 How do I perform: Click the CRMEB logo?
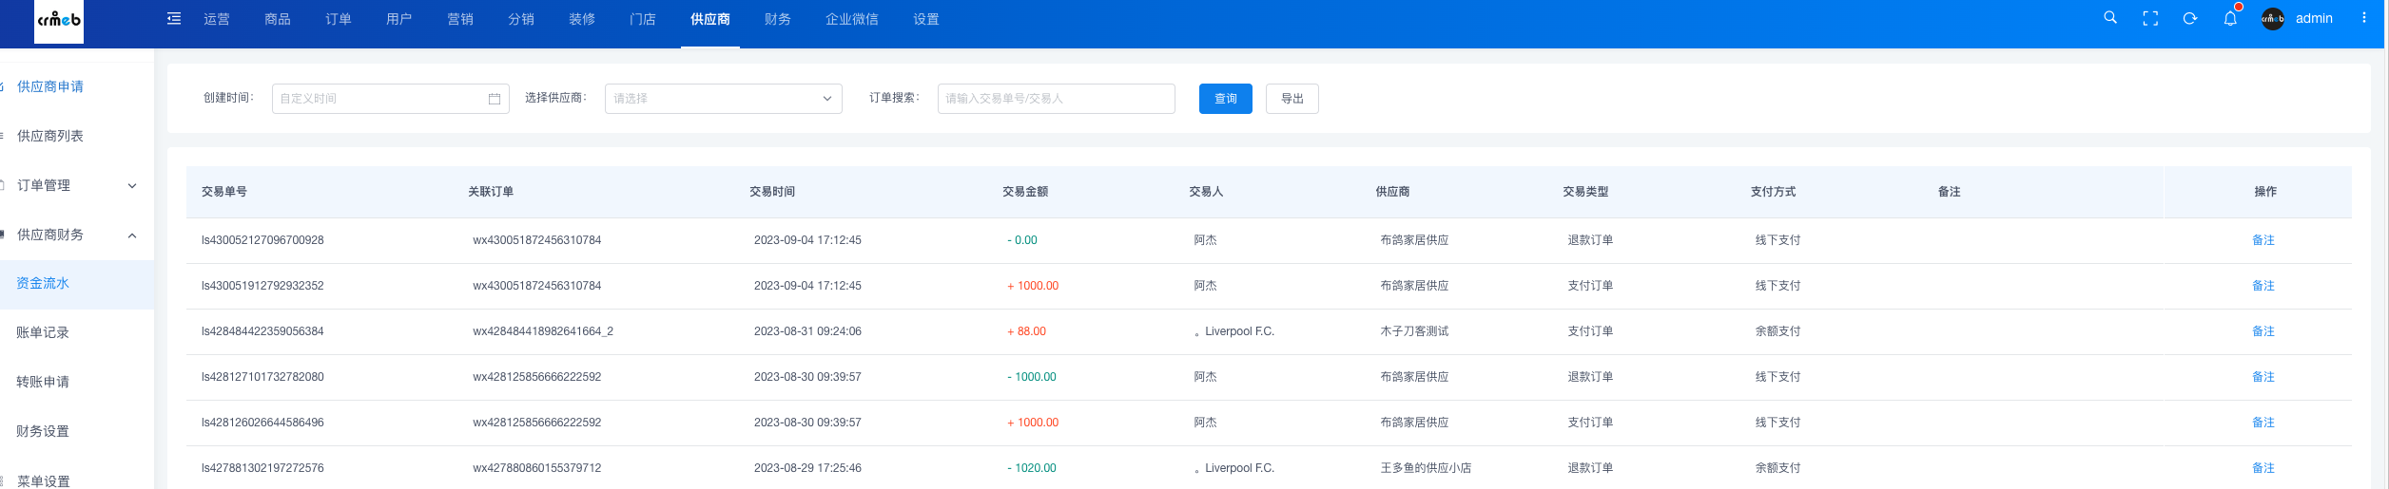(59, 20)
